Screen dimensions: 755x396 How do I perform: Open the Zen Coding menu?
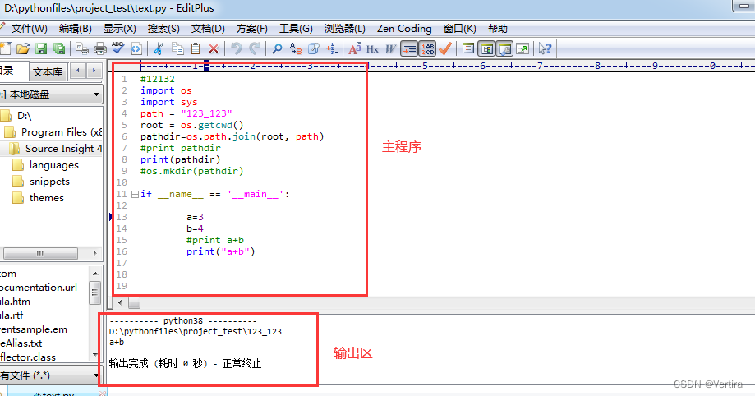click(404, 29)
